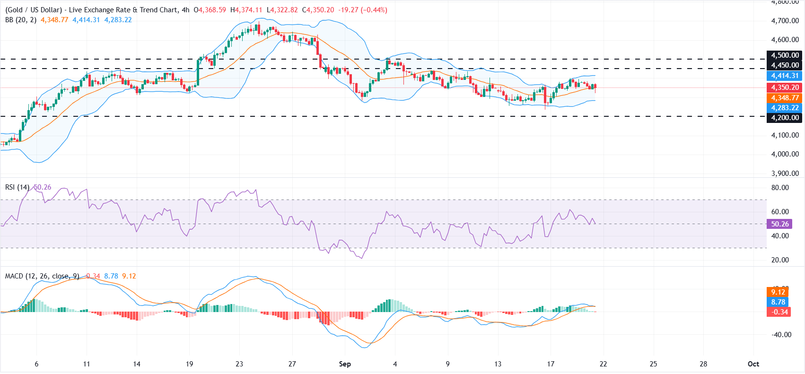The image size is (805, 374).
Task: Click the 4h interval text in header
Action: 185,10
